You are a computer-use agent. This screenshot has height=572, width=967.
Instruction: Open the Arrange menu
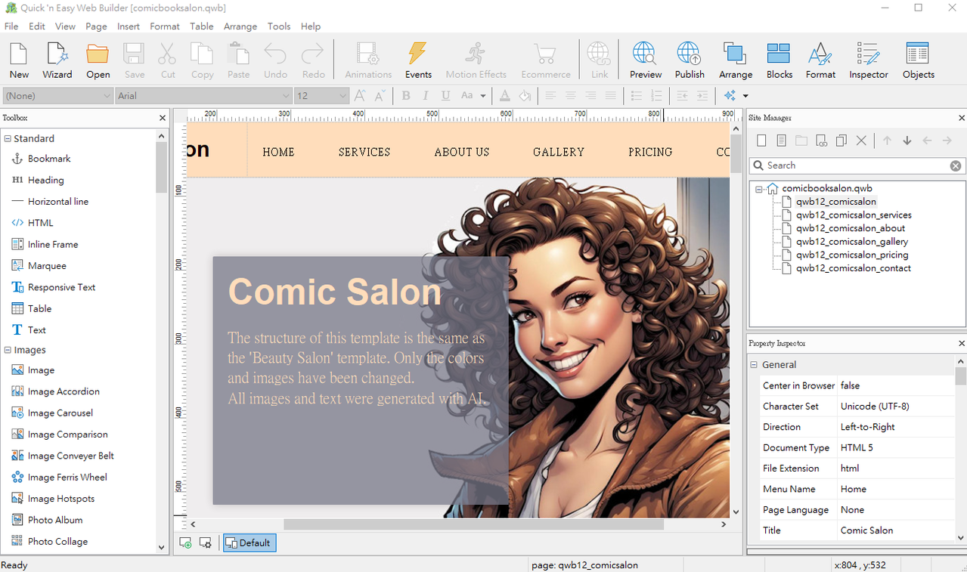click(x=240, y=26)
